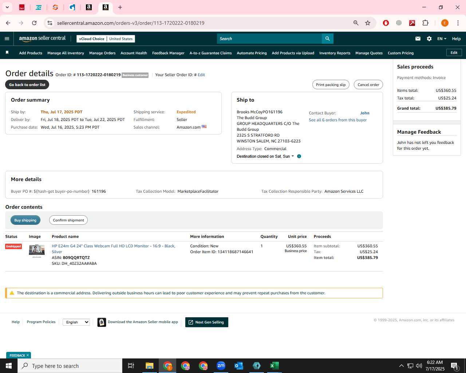Bookmark this page with star icon
The image size is (466, 373).
tap(368, 23)
